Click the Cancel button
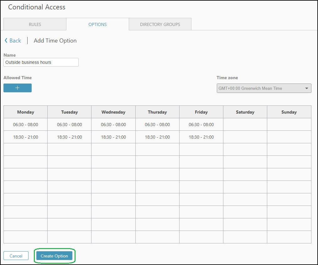Screen dimensions: 318x265 tap(16, 256)
